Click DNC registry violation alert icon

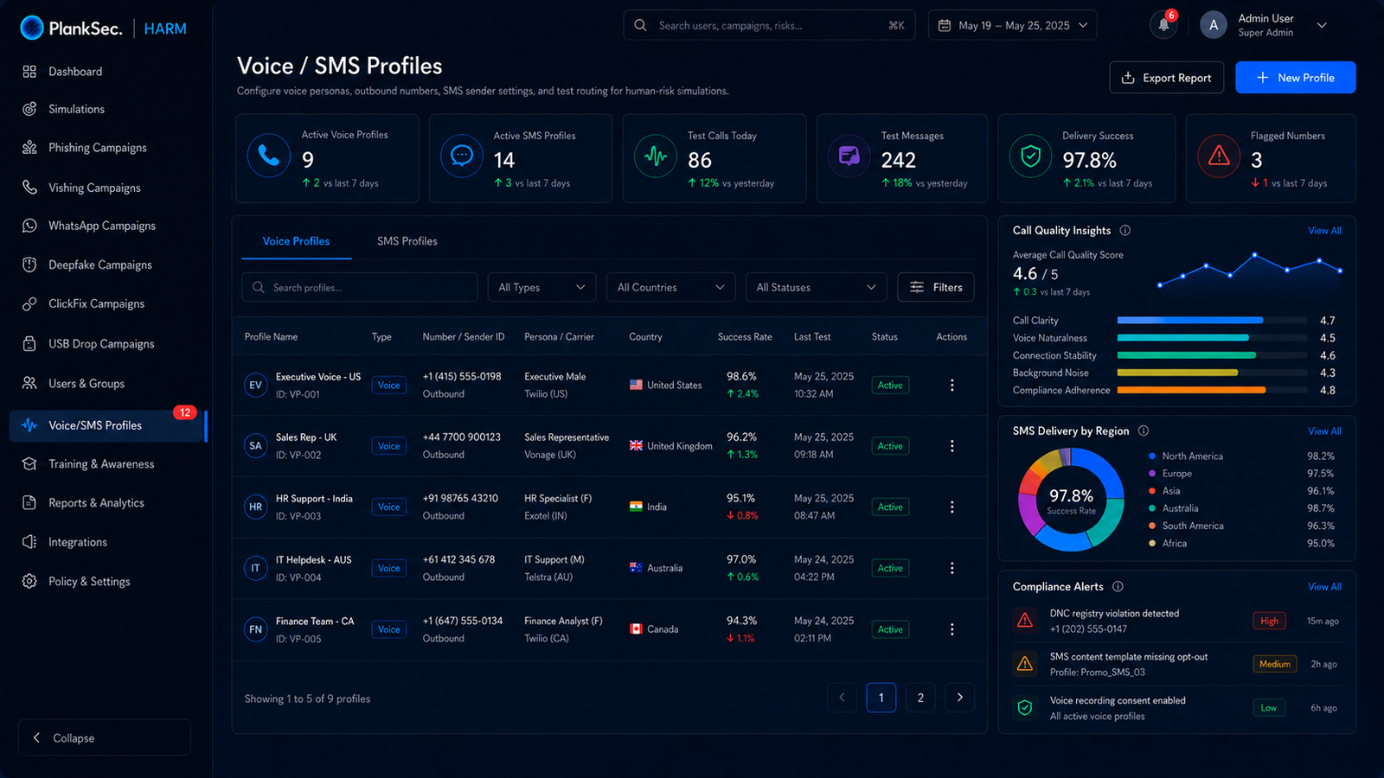(x=1025, y=621)
